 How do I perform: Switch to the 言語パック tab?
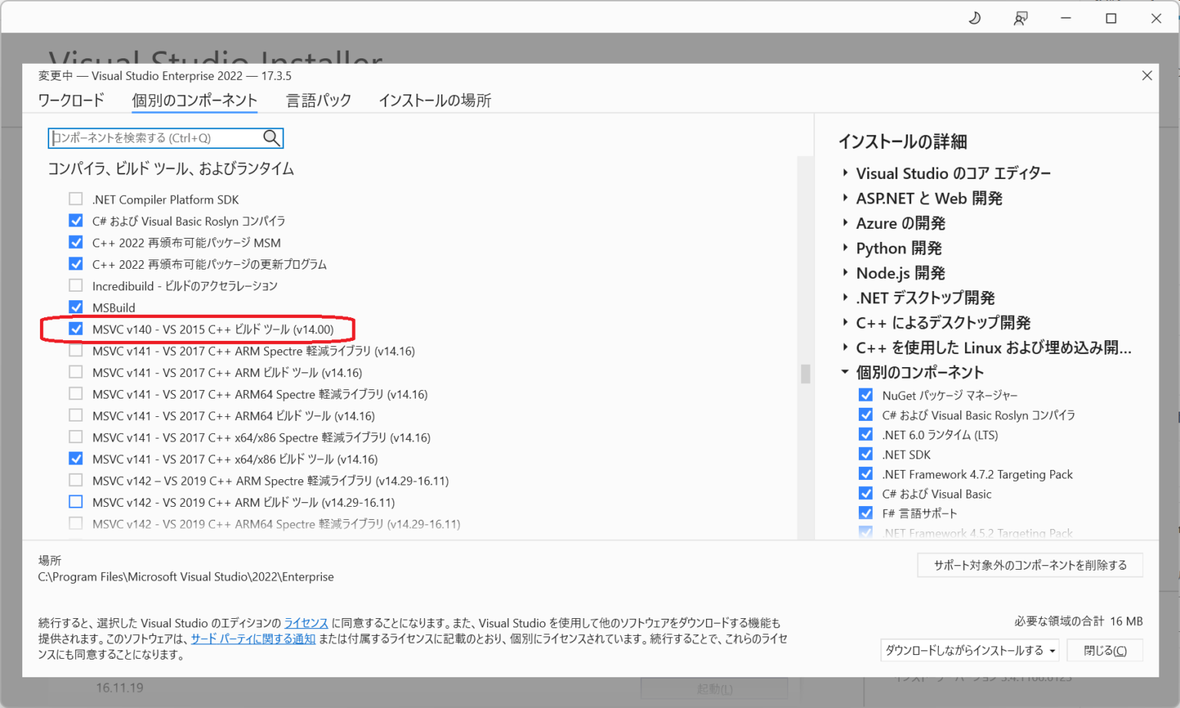[318, 100]
